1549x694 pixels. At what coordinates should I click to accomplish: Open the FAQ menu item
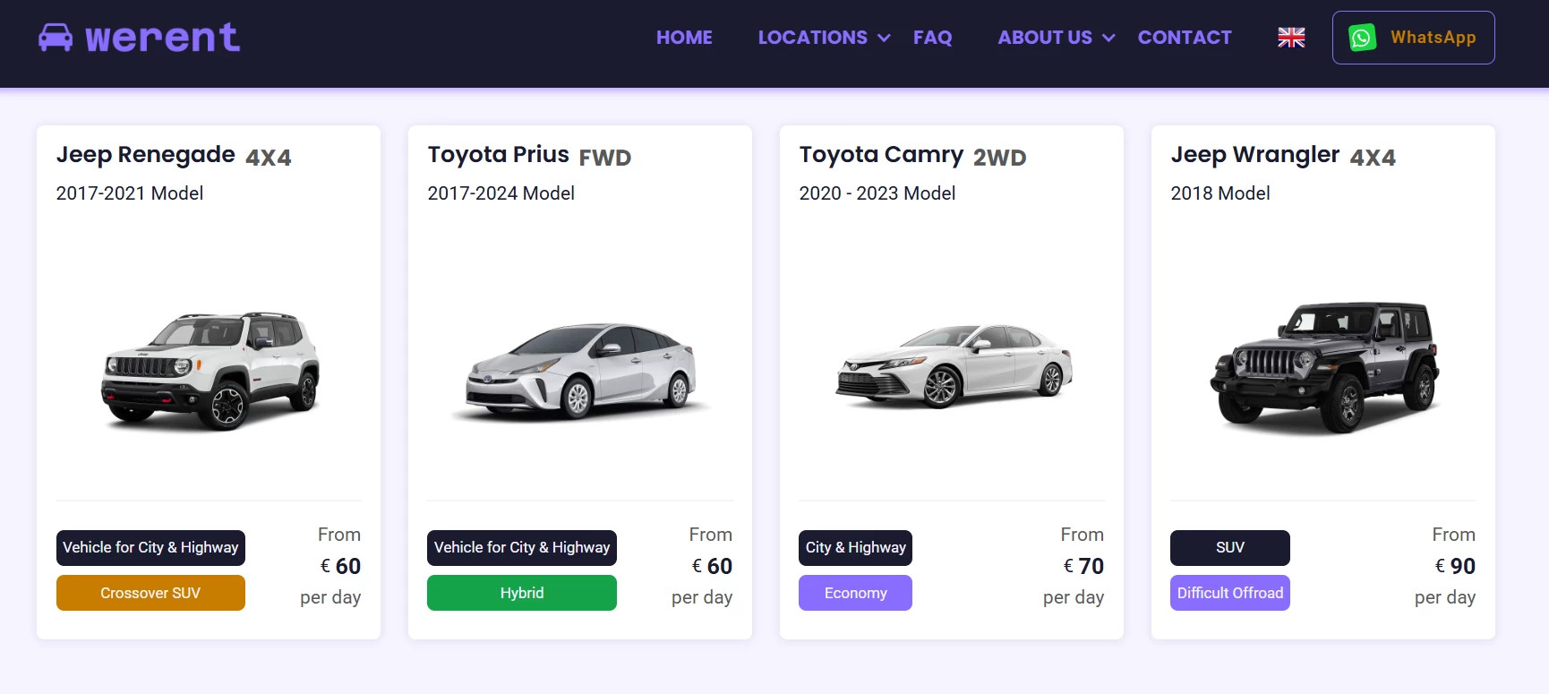[932, 38]
